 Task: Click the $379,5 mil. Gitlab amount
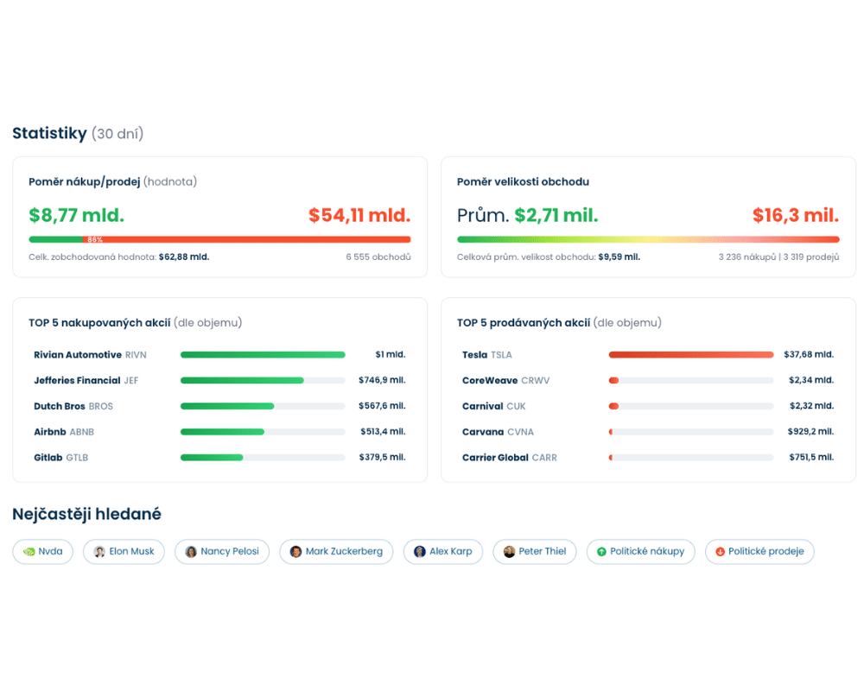pos(383,458)
